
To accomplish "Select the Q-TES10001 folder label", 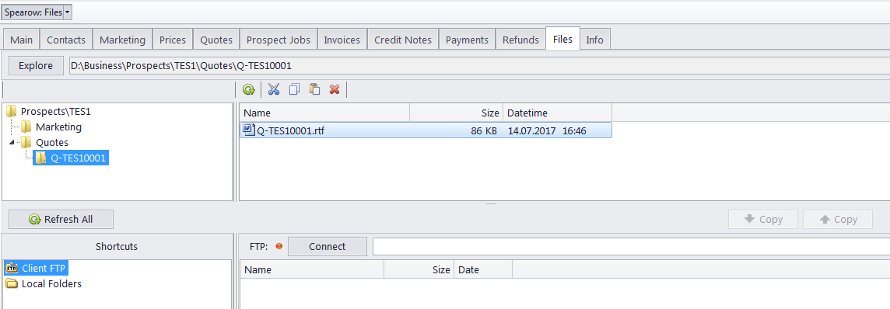I will tap(79, 158).
